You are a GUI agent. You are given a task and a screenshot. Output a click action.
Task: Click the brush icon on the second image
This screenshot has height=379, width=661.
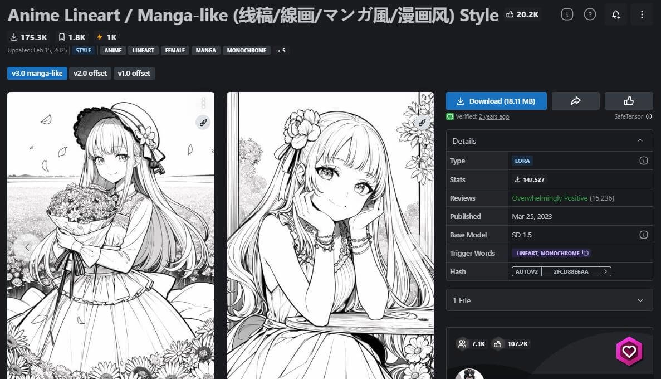422,123
